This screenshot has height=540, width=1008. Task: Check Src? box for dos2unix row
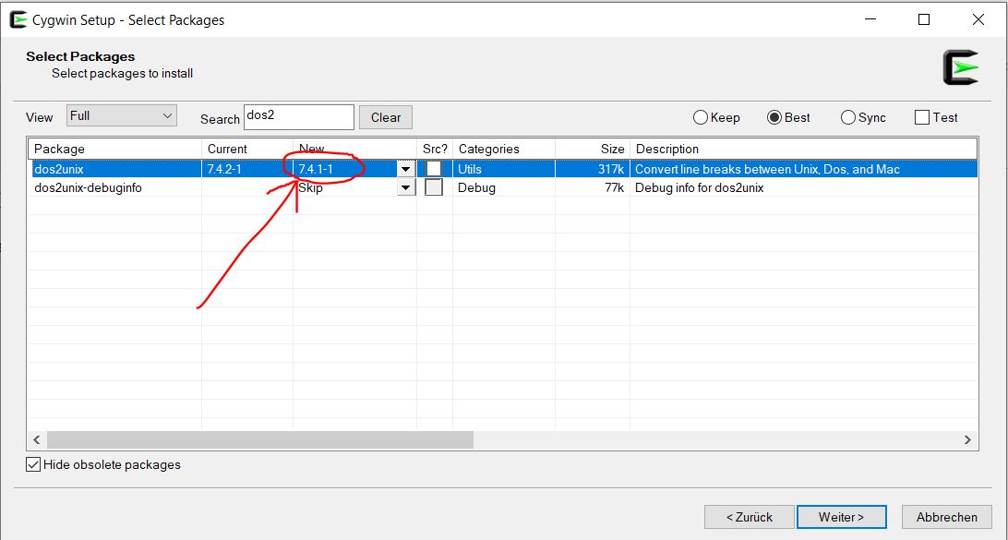tap(434, 168)
